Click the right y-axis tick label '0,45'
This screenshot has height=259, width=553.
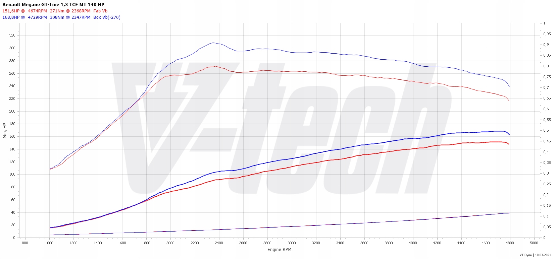click(x=547, y=141)
